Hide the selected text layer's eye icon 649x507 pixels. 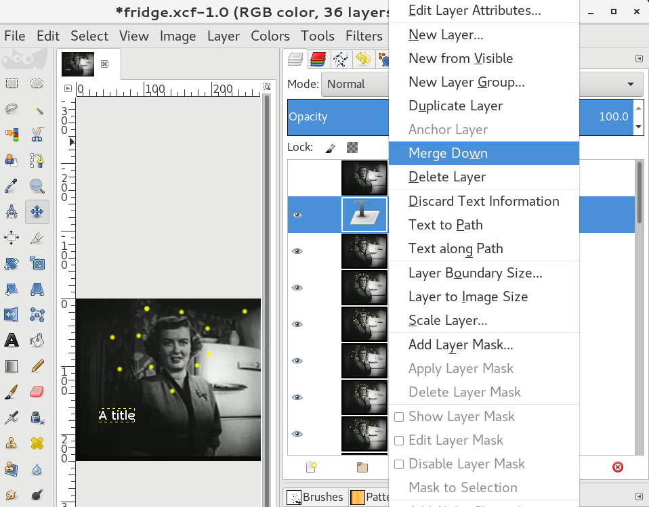[x=297, y=215]
